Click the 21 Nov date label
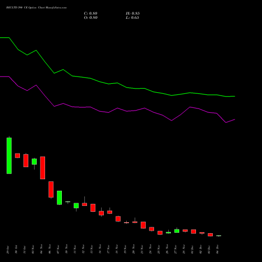 pos(142,249)
